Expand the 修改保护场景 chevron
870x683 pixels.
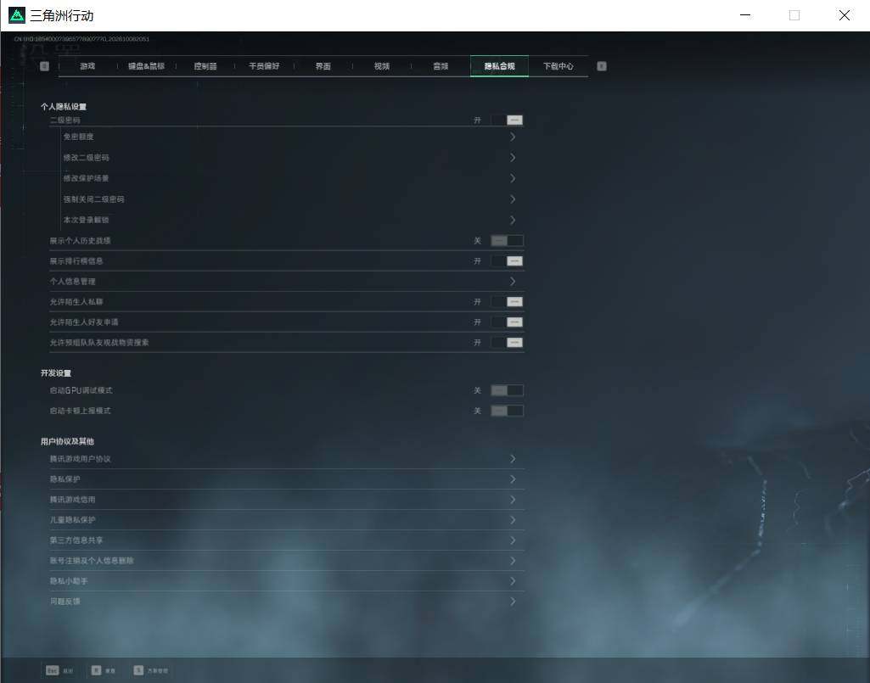click(513, 179)
